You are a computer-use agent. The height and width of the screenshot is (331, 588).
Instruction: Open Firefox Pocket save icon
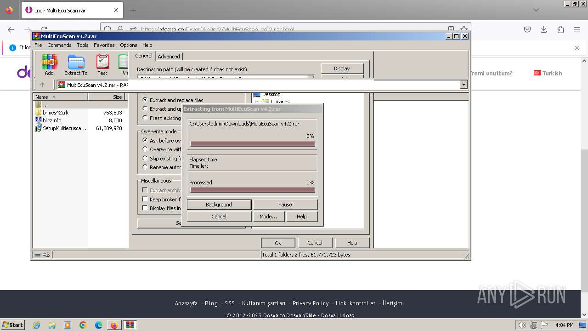click(x=527, y=29)
